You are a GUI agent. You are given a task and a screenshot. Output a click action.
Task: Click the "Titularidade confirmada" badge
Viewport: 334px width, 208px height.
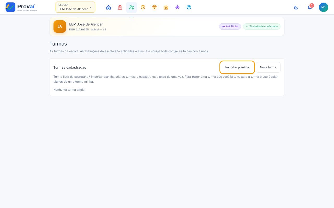(x=262, y=27)
